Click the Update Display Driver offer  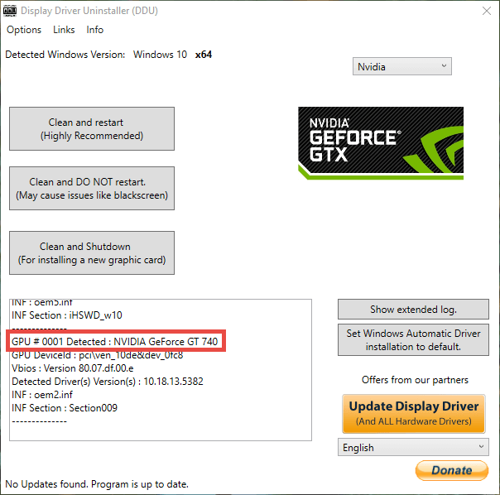[x=414, y=414]
